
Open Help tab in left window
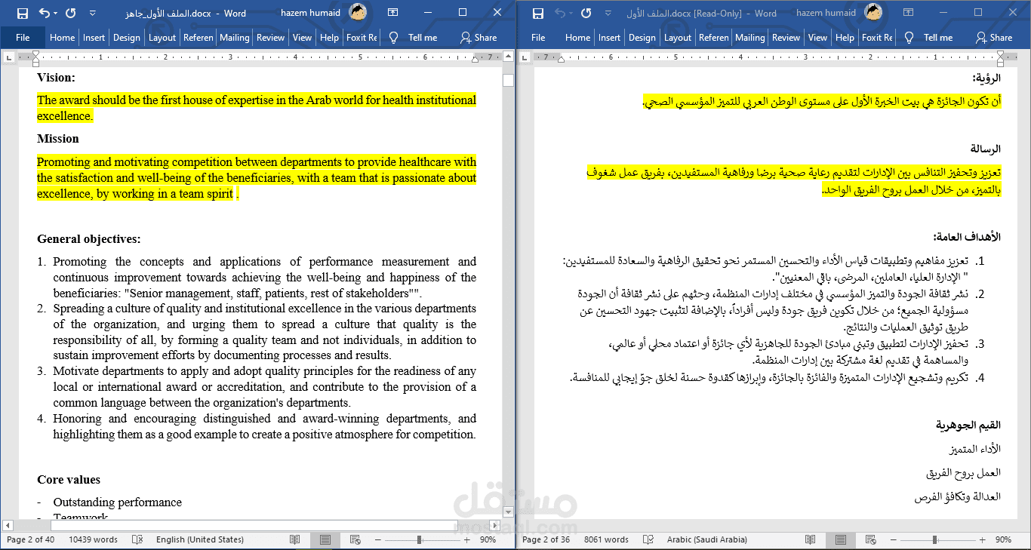[x=330, y=37]
